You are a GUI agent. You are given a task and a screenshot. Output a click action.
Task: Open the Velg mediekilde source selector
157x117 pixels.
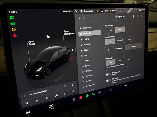coord(39,93)
